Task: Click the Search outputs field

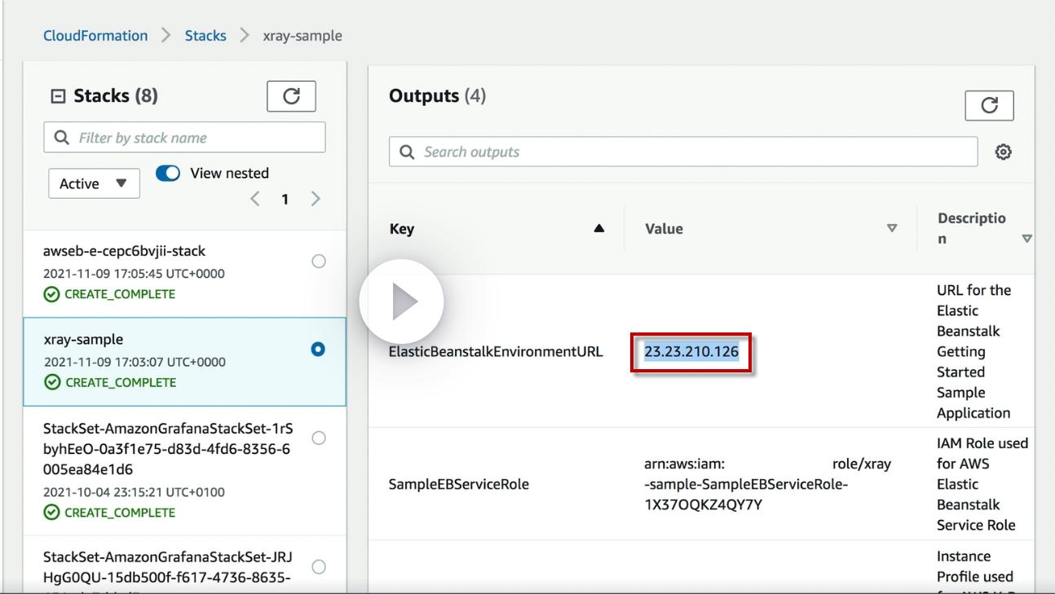Action: 683,152
